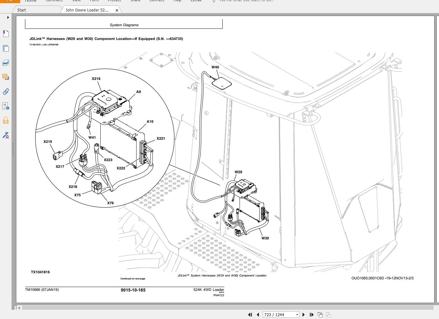The image size is (439, 319).
Task: Click the X76 connector label
Action: pos(110,203)
